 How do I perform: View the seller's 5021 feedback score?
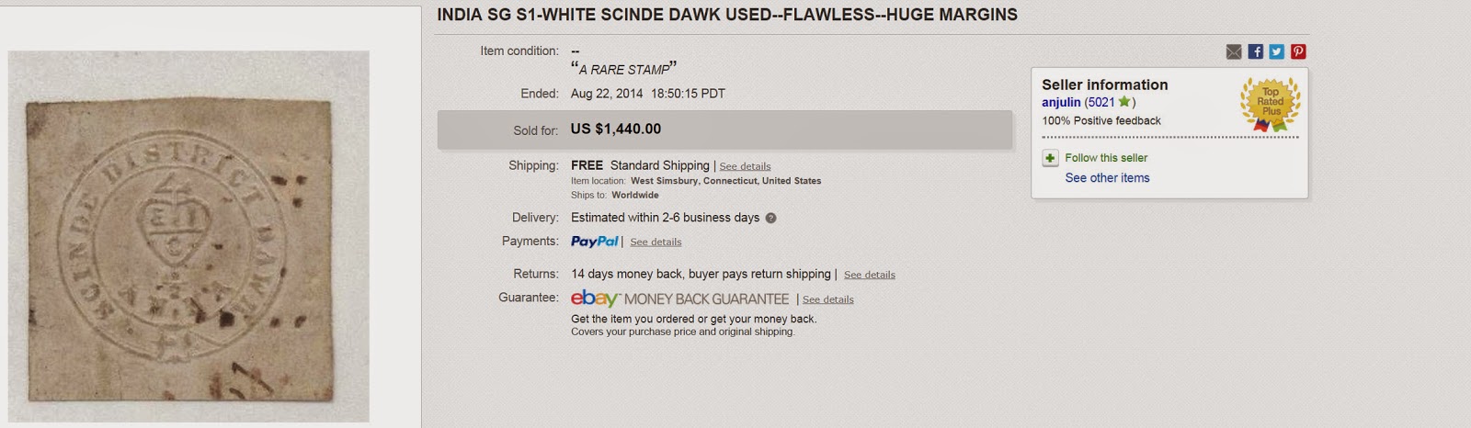coord(1100,102)
